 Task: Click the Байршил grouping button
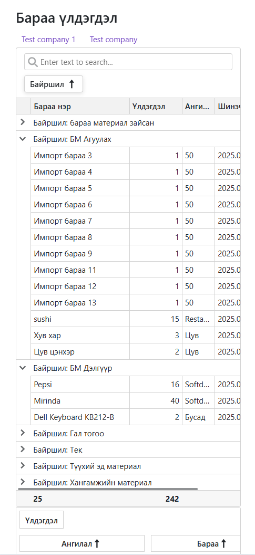pyautogui.click(x=54, y=84)
